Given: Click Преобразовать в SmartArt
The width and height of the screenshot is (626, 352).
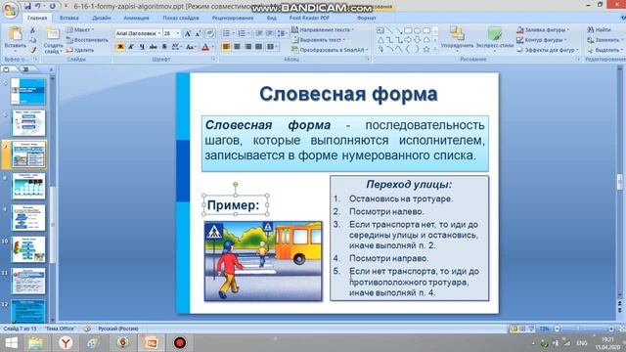Looking at the screenshot, I should click(x=330, y=50).
